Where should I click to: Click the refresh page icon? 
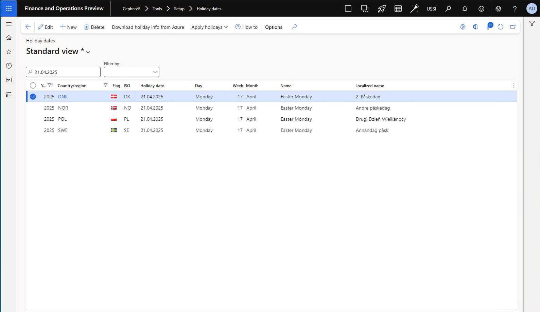pyautogui.click(x=500, y=27)
